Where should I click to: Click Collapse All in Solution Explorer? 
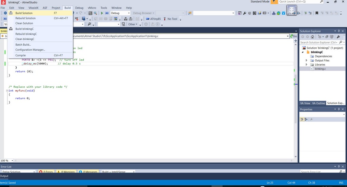point(327,37)
